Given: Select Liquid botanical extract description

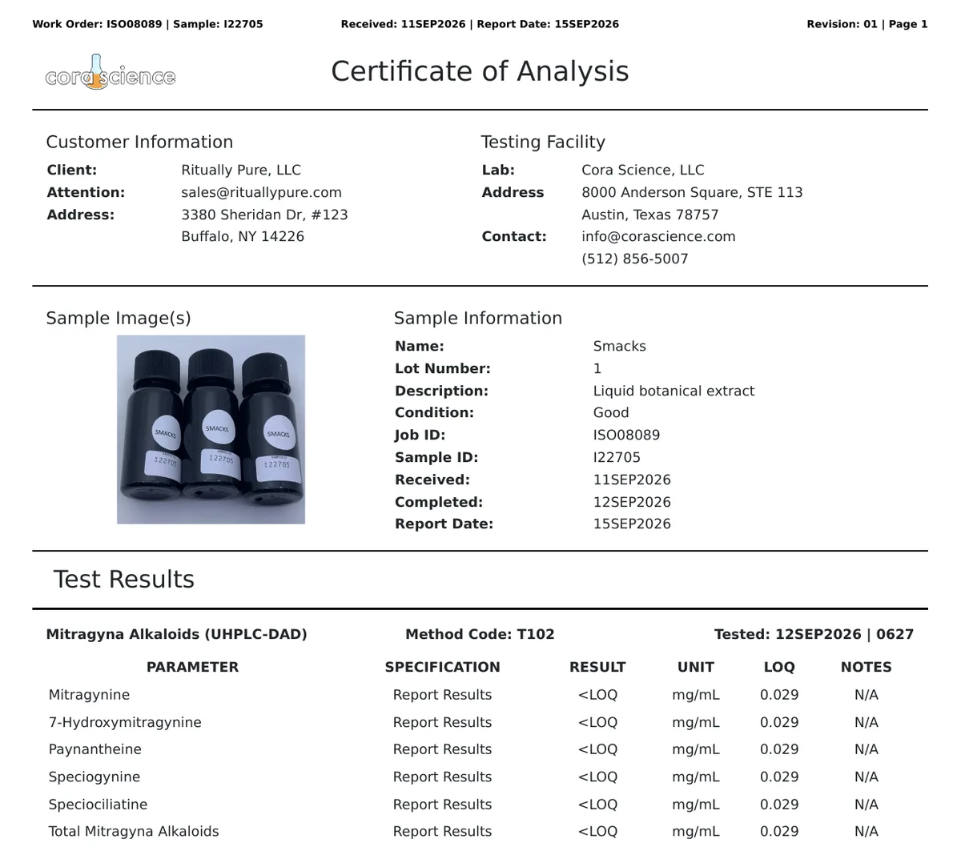Looking at the screenshot, I should [x=674, y=391].
